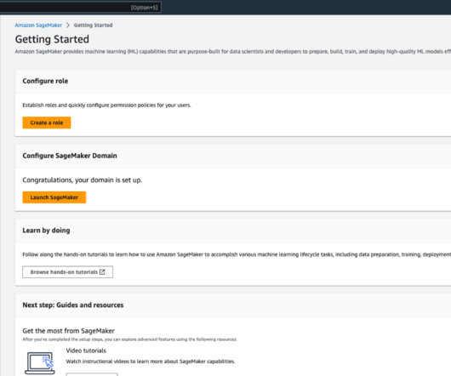Click the Learn by doing header

point(46,231)
